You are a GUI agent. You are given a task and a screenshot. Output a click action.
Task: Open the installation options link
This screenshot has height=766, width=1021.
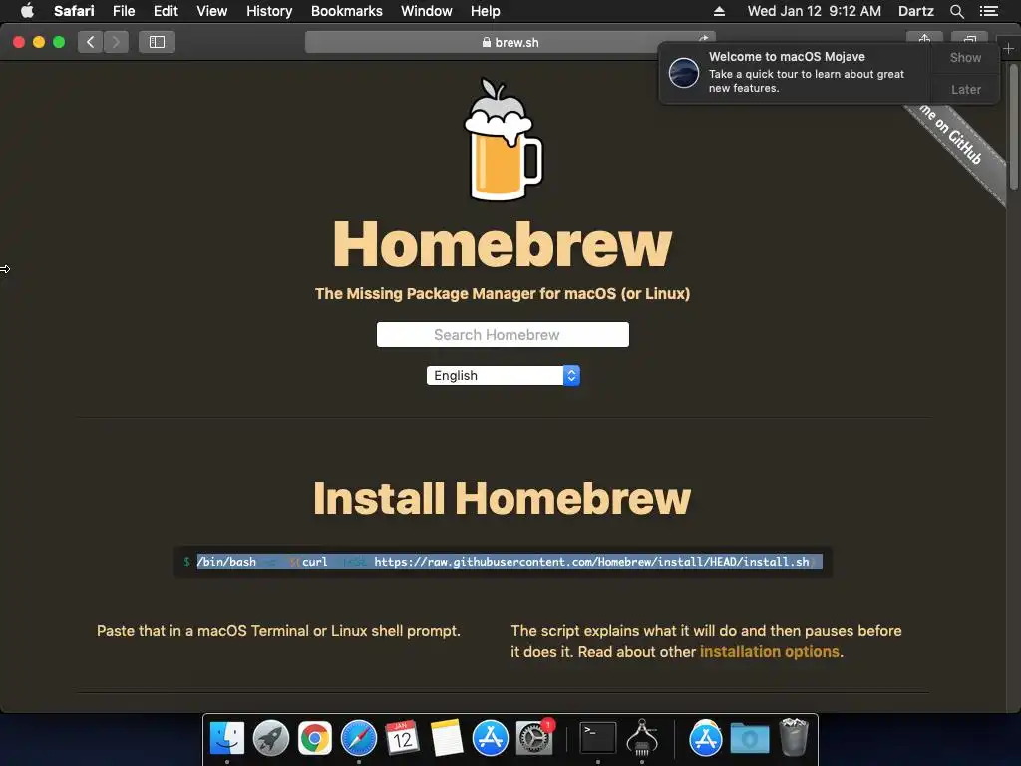click(x=769, y=652)
